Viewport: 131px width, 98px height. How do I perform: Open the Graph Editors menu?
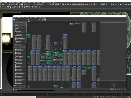tap(12, 2)
